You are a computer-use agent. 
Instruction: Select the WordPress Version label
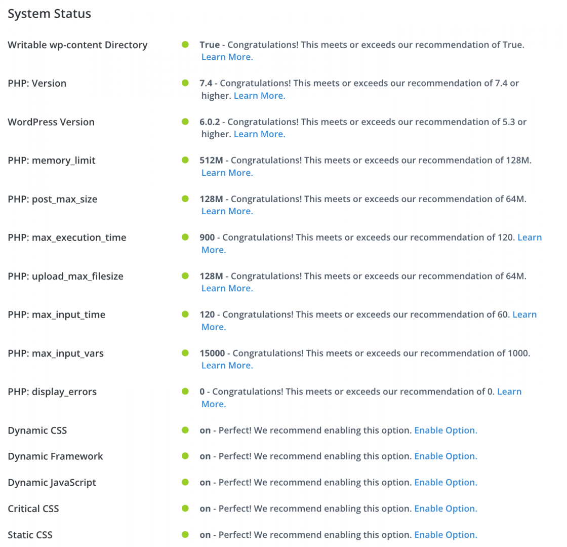51,122
